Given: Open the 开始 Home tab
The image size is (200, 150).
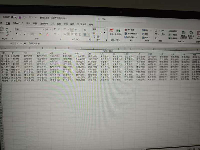Looking at the screenshot, I should [8, 23].
